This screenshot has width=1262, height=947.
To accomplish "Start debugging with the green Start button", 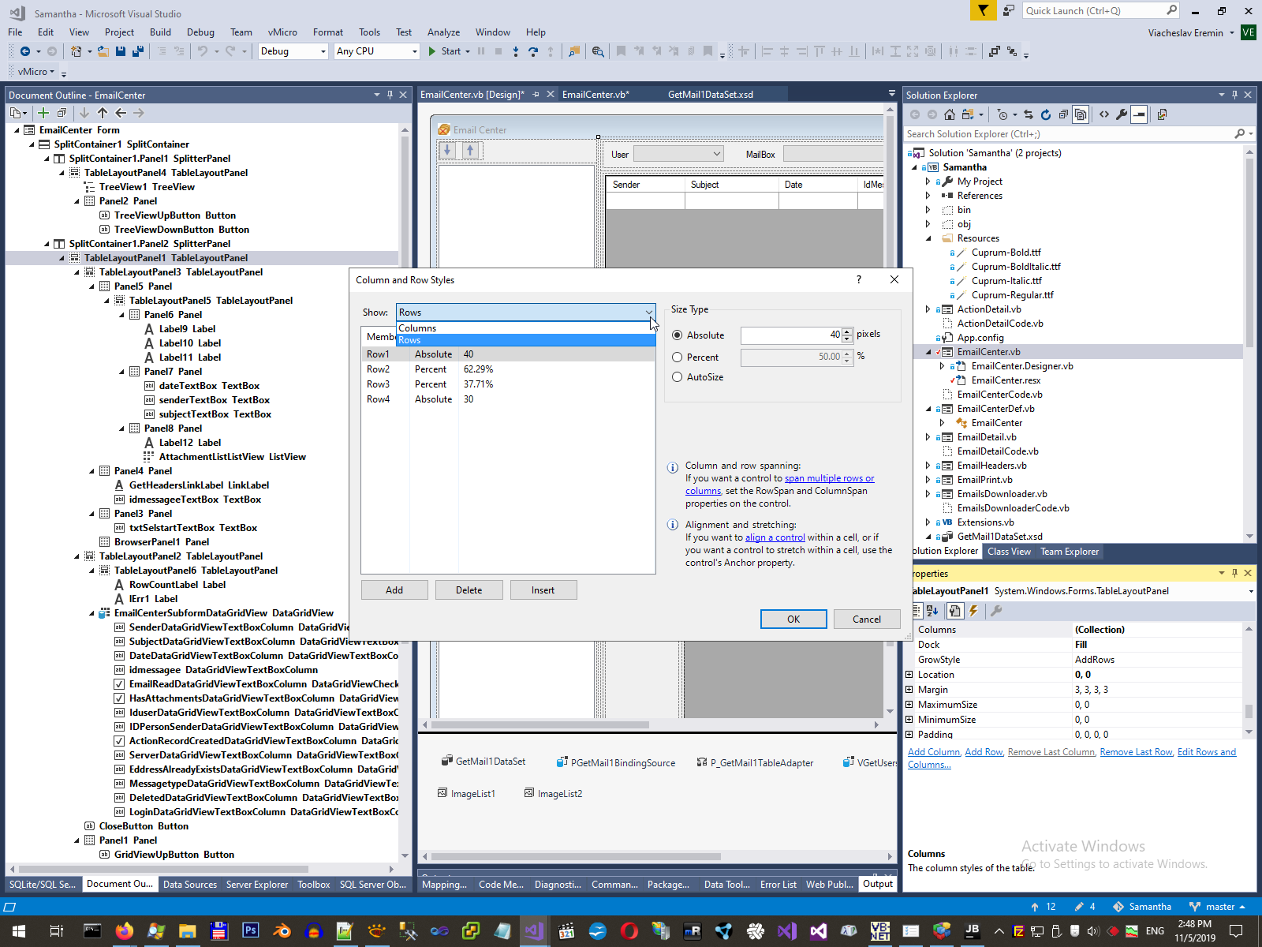I will 446,51.
